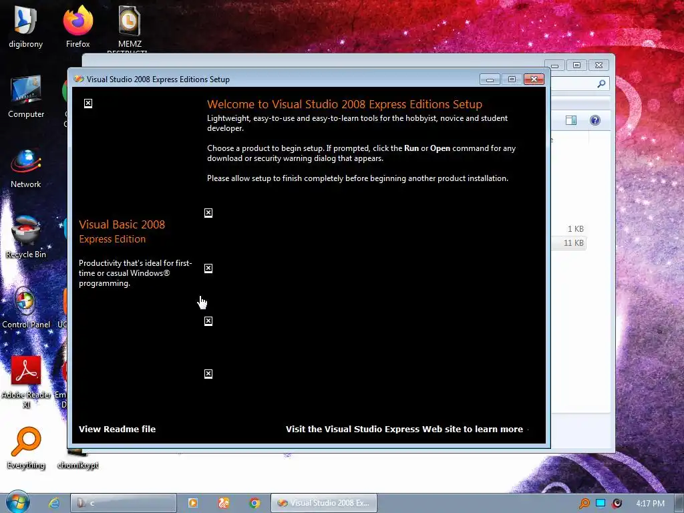Click the Visual Studio Setup title bar icon
684x513 pixels.
[x=79, y=79]
